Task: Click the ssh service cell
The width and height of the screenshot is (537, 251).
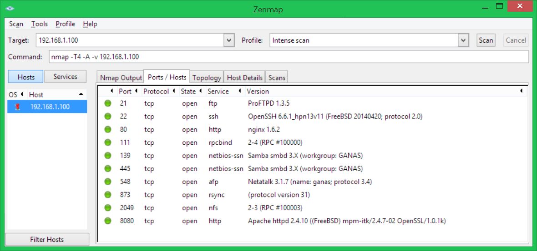Action: [213, 117]
